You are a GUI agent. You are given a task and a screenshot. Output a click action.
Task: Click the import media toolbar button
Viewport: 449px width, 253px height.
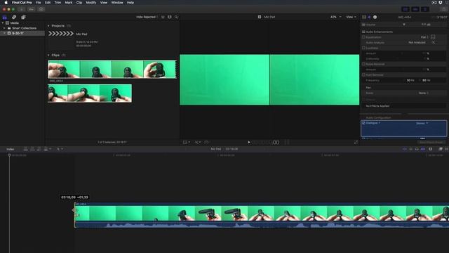22,9
